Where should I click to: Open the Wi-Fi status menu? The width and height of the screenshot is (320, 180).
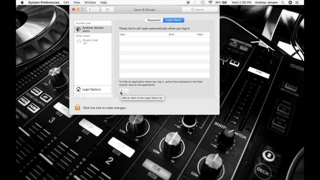click(x=210, y=2)
